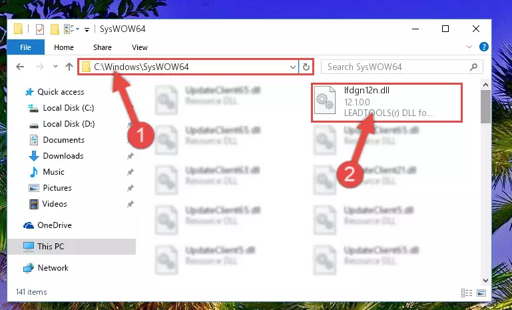
Task: Go forward with the Forward arrow
Action: click(x=39, y=67)
